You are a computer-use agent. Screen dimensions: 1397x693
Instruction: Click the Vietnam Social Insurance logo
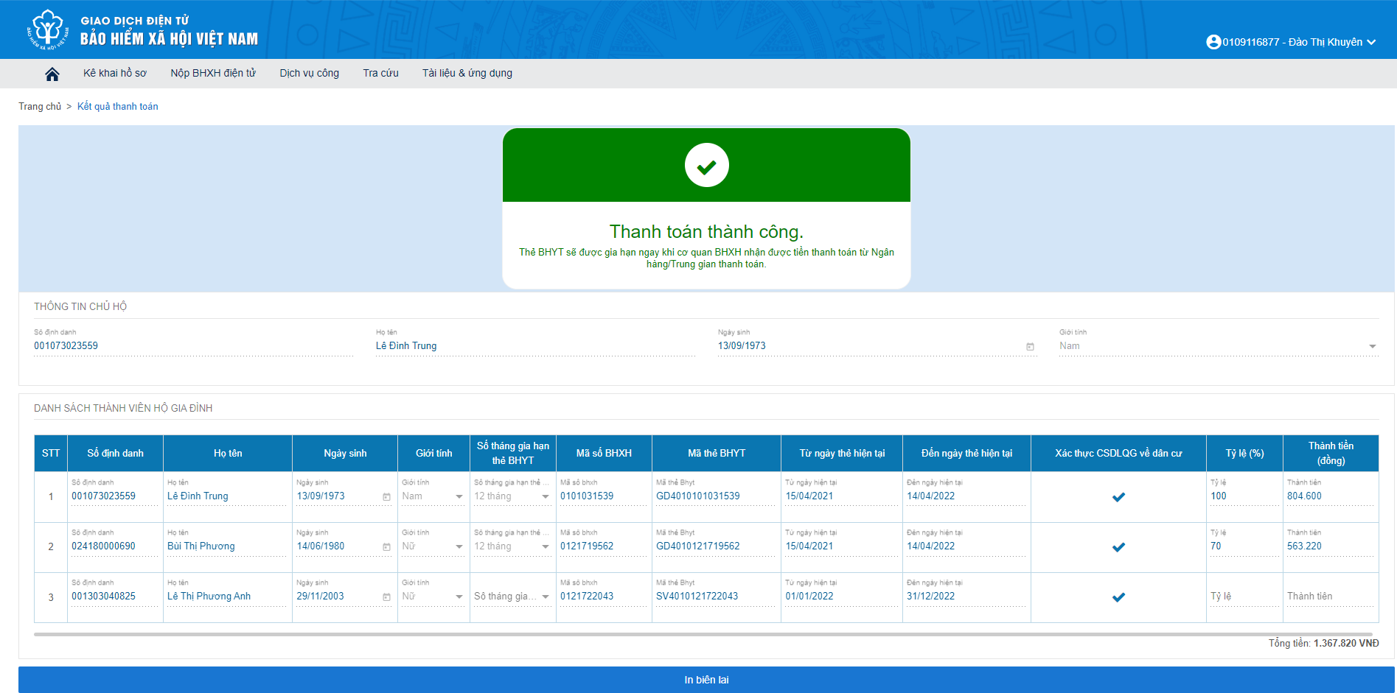[x=48, y=29]
